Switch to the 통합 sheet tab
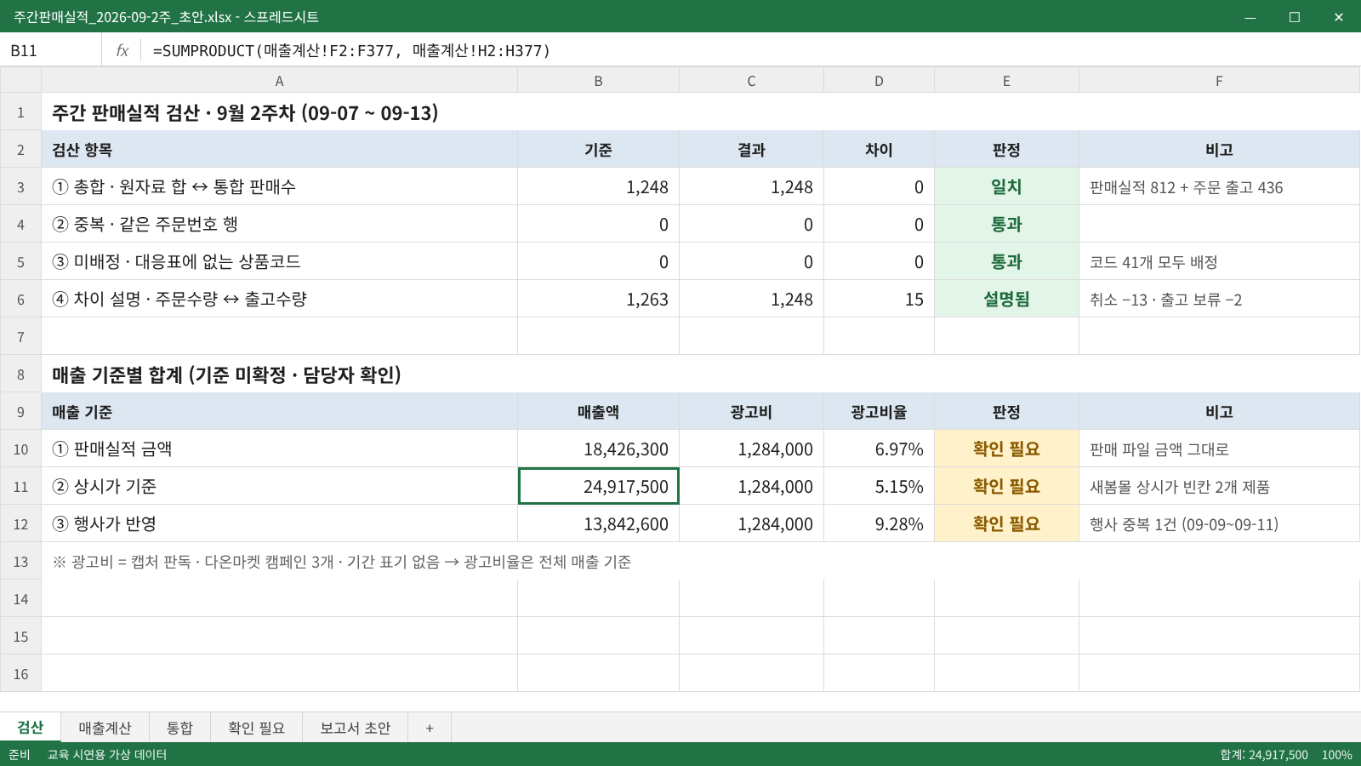Viewport: 1361px width, 766px height. 179,728
